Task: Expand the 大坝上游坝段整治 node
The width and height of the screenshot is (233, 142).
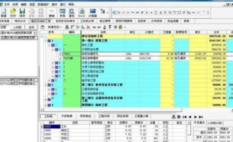Action: 53,63
